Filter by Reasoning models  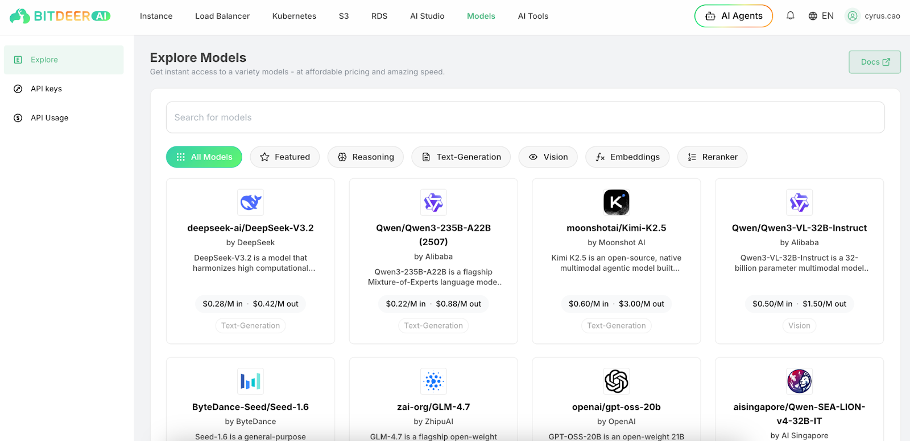366,157
